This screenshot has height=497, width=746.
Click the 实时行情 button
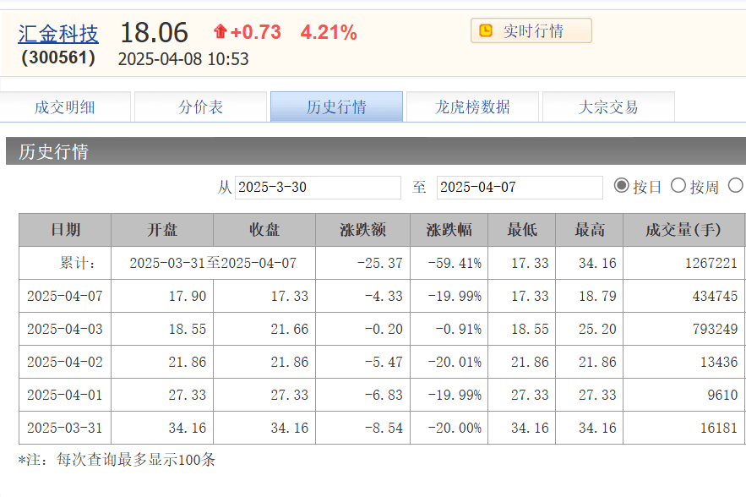pyautogui.click(x=531, y=31)
